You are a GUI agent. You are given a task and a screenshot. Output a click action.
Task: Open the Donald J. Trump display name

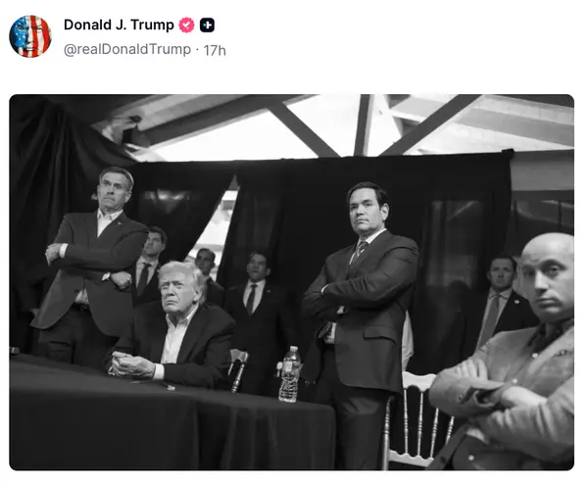119,24
